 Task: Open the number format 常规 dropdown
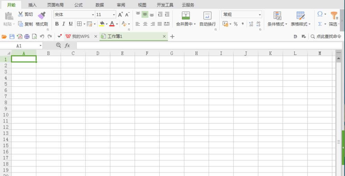[x=260, y=15]
